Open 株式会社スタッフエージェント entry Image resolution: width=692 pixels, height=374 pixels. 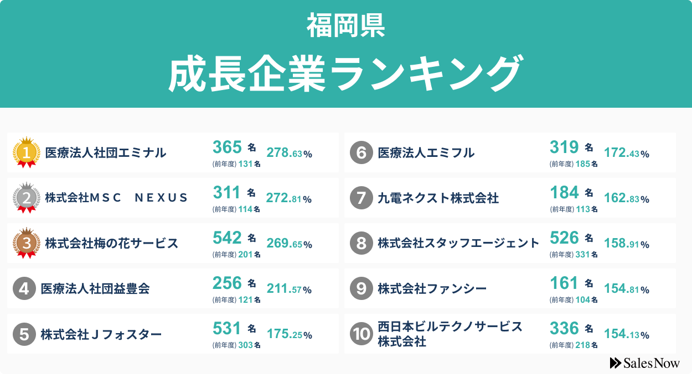458,243
